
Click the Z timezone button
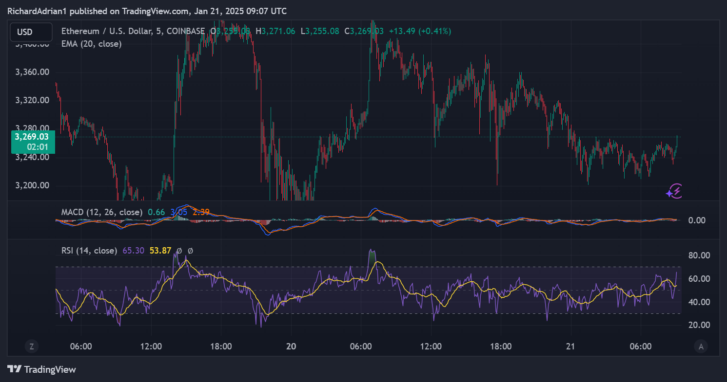pyautogui.click(x=32, y=346)
